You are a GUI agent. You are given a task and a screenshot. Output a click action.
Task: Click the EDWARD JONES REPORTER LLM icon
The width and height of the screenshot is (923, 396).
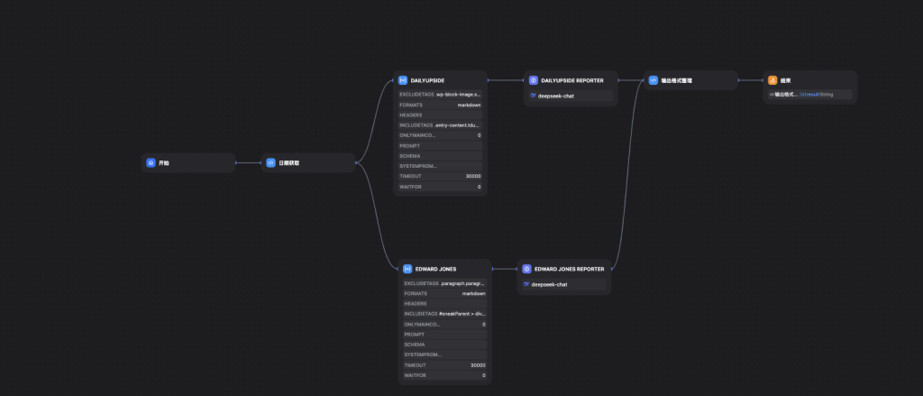(526, 269)
